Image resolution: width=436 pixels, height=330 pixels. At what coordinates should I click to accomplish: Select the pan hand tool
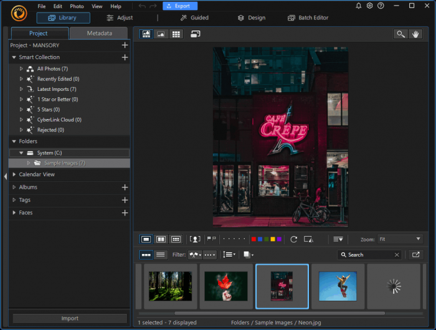click(415, 34)
